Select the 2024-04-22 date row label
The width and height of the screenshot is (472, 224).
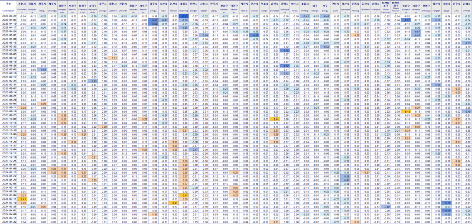click(x=8, y=222)
